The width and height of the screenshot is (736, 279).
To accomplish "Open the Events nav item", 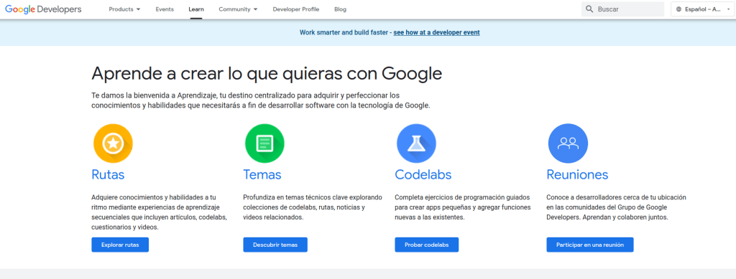I will point(165,9).
